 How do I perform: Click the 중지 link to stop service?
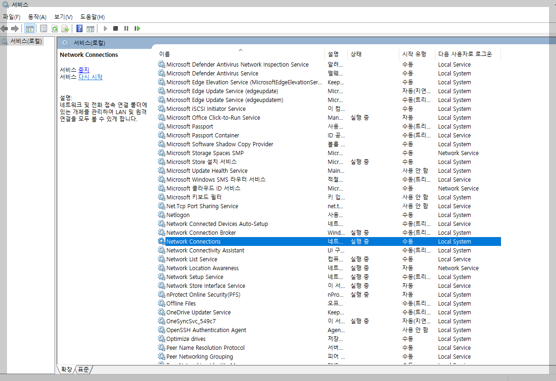(x=84, y=70)
